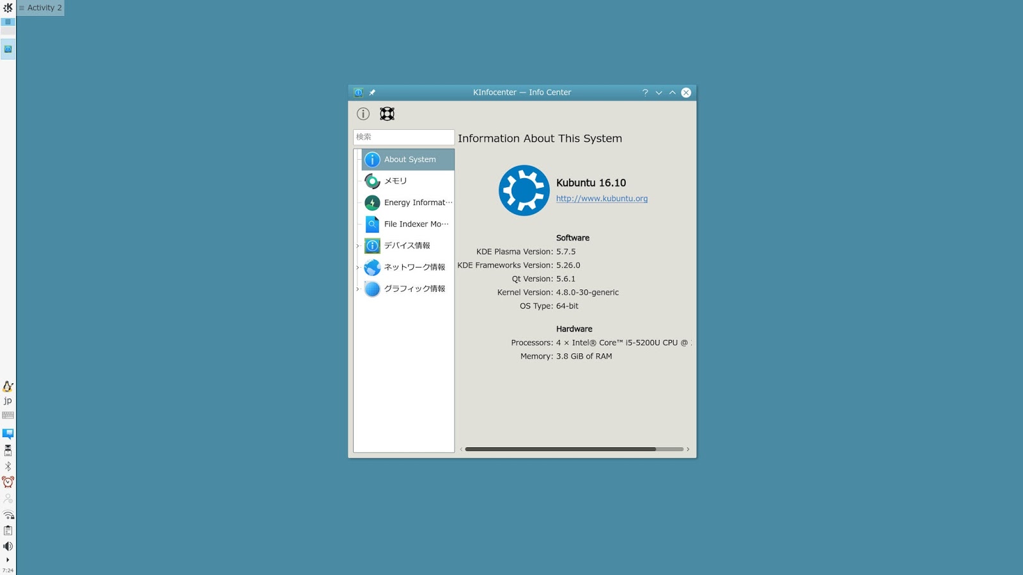Click the メモリ memory icon

click(x=372, y=181)
